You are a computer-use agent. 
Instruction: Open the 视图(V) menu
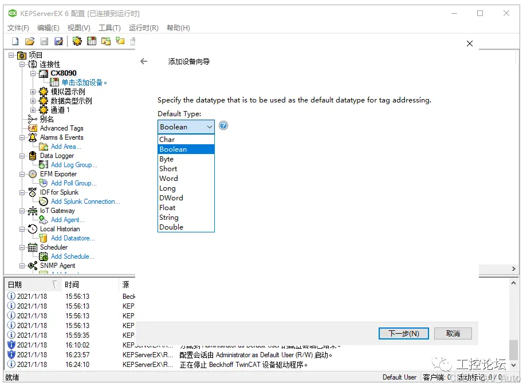pyautogui.click(x=78, y=28)
